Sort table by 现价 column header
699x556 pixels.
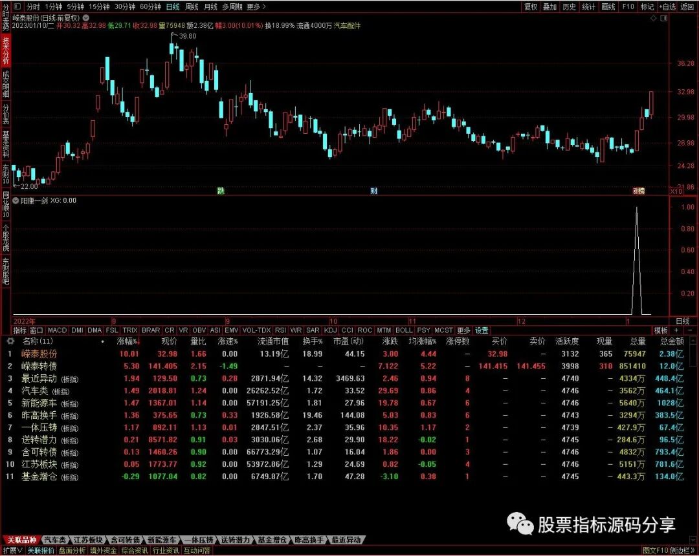(169, 341)
